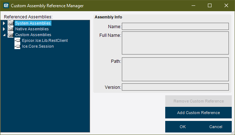This screenshot has width=235, height=135.
Task: Click the Epicor.Ice.Lib.RestClient assembly icon
Action: [x=18, y=40]
